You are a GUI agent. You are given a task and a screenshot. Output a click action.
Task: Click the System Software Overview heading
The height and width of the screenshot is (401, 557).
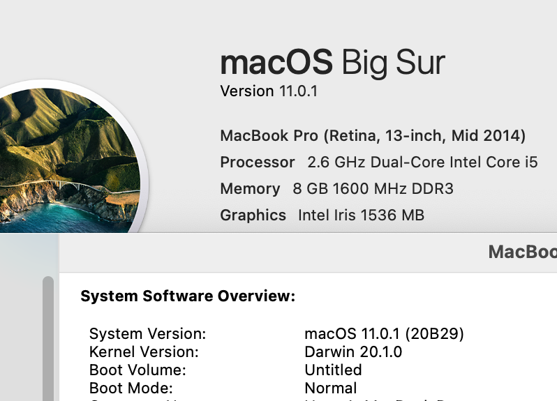point(188,296)
